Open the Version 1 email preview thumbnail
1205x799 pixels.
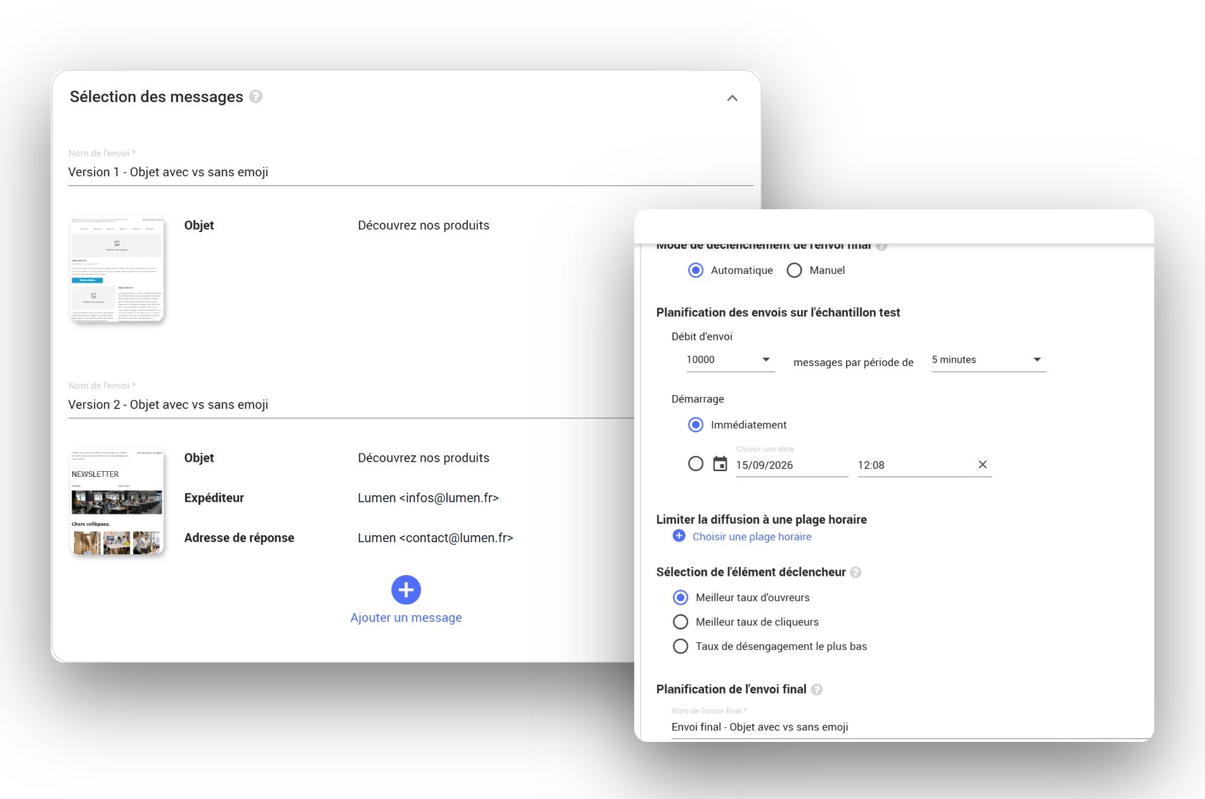click(117, 269)
